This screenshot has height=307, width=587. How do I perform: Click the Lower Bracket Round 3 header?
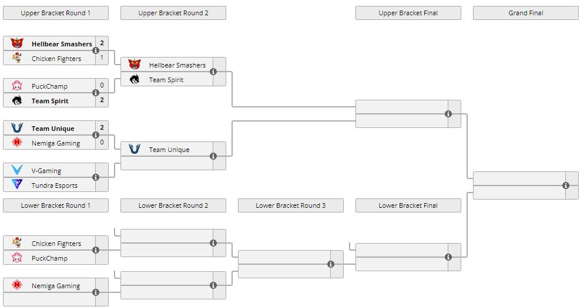pyautogui.click(x=291, y=205)
